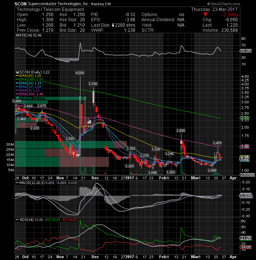The width and height of the screenshot is (256, 260).
Task: Click the MACD(12,26,9) indicator label
Action: tap(32, 183)
